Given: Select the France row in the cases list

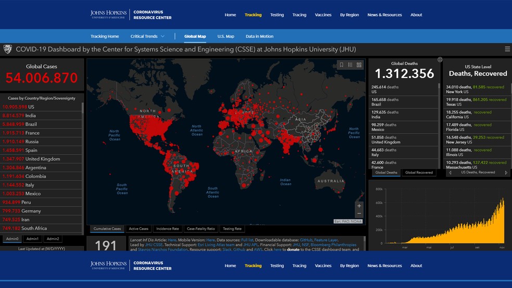Looking at the screenshot, I should [41, 133].
